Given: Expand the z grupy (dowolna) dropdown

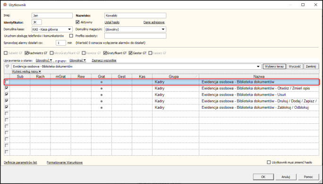Looking at the screenshot, I should tap(77, 60).
